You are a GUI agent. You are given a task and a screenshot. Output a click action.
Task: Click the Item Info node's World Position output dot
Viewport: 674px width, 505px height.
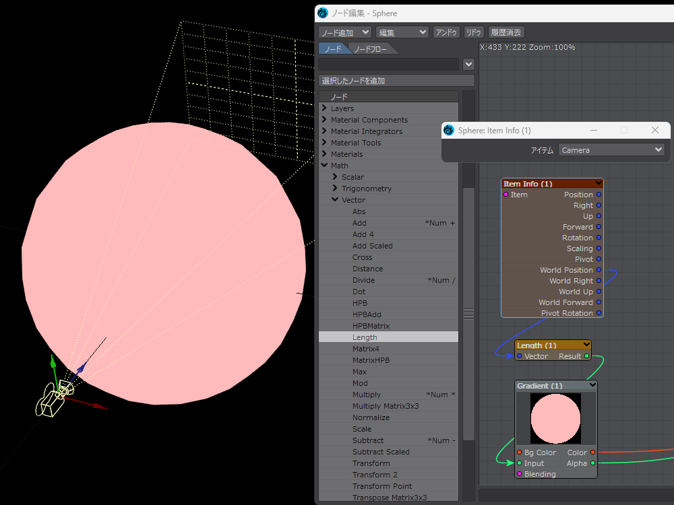pos(599,270)
